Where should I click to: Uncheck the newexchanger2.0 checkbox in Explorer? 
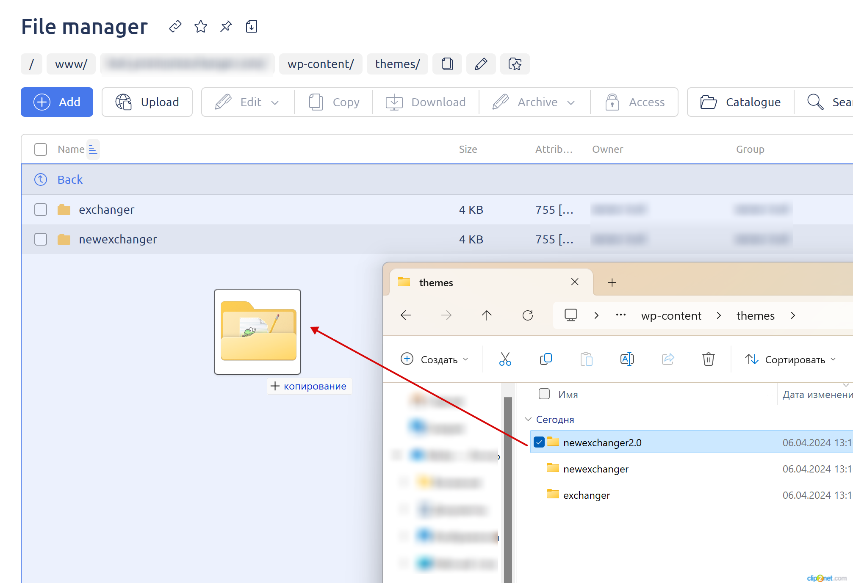pyautogui.click(x=539, y=442)
